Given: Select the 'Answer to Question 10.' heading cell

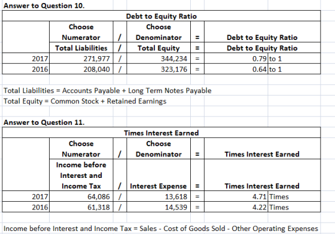Looking at the screenshot, I should (x=44, y=6).
